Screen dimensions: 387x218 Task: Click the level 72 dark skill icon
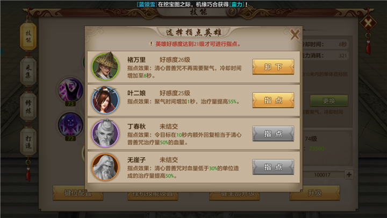pos(70,125)
